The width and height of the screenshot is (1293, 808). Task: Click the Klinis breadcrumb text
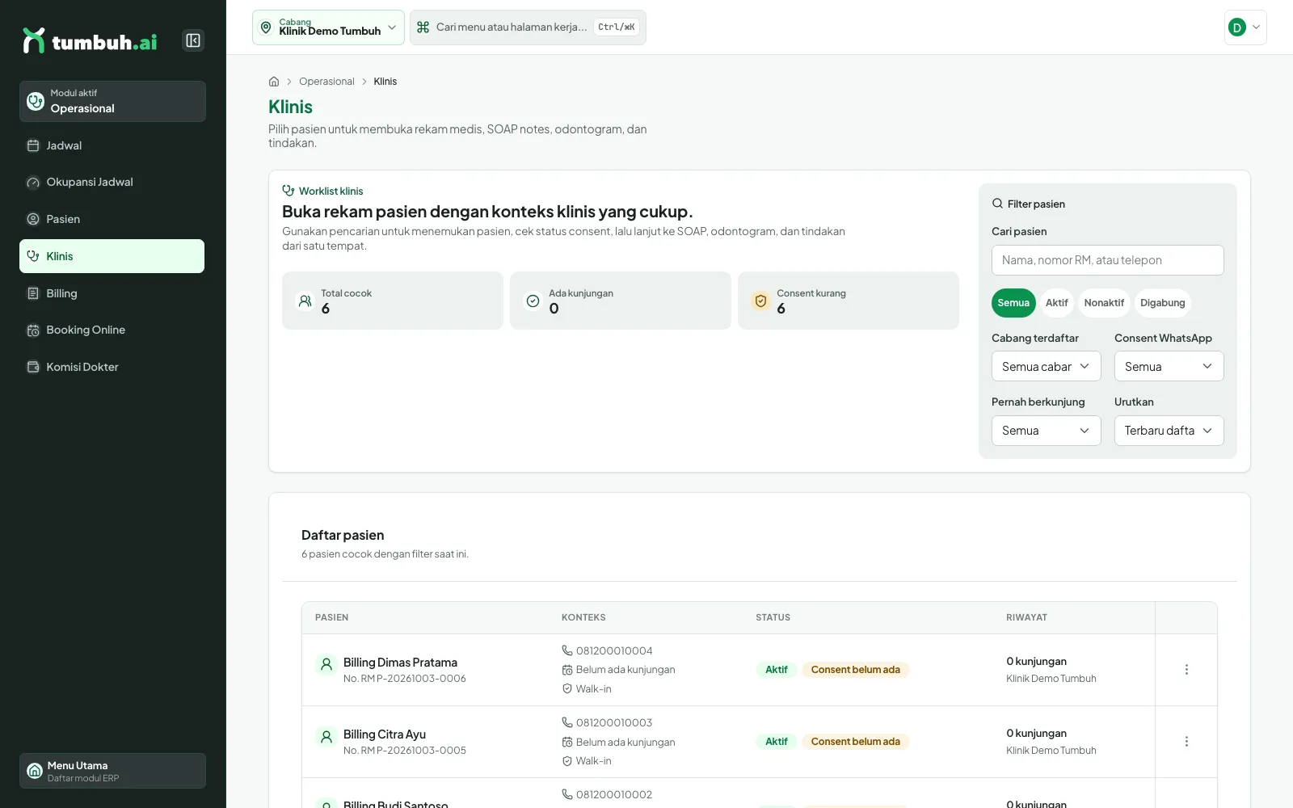click(385, 82)
